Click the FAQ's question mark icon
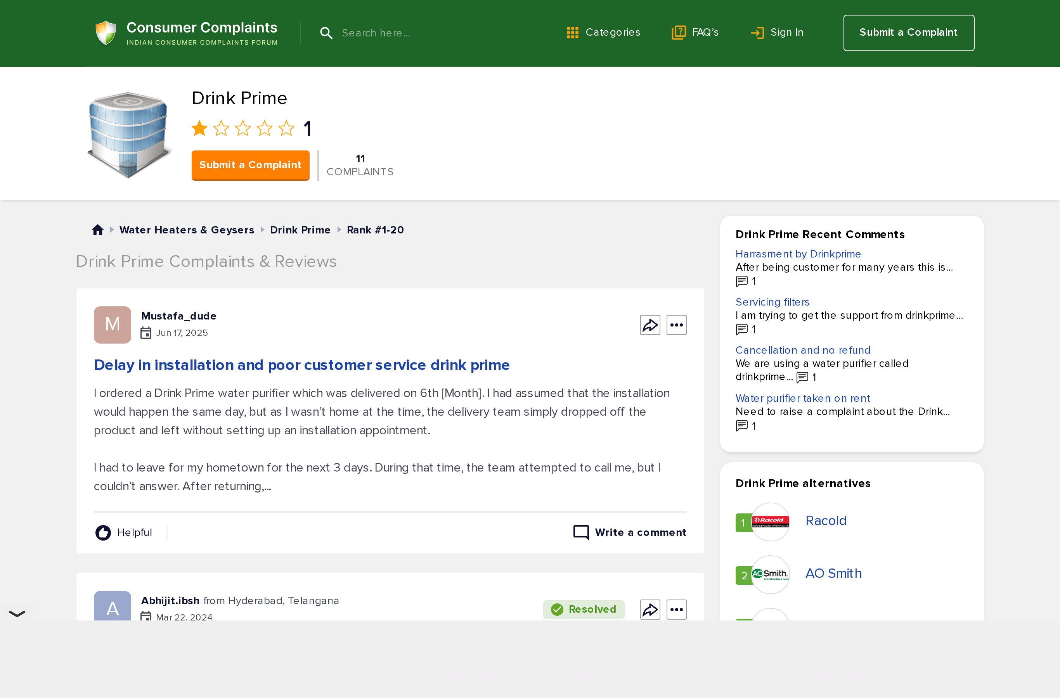1060x698 pixels. coord(679,33)
